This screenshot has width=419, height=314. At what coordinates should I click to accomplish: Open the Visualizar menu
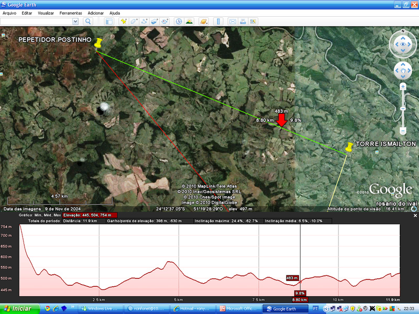click(x=46, y=13)
